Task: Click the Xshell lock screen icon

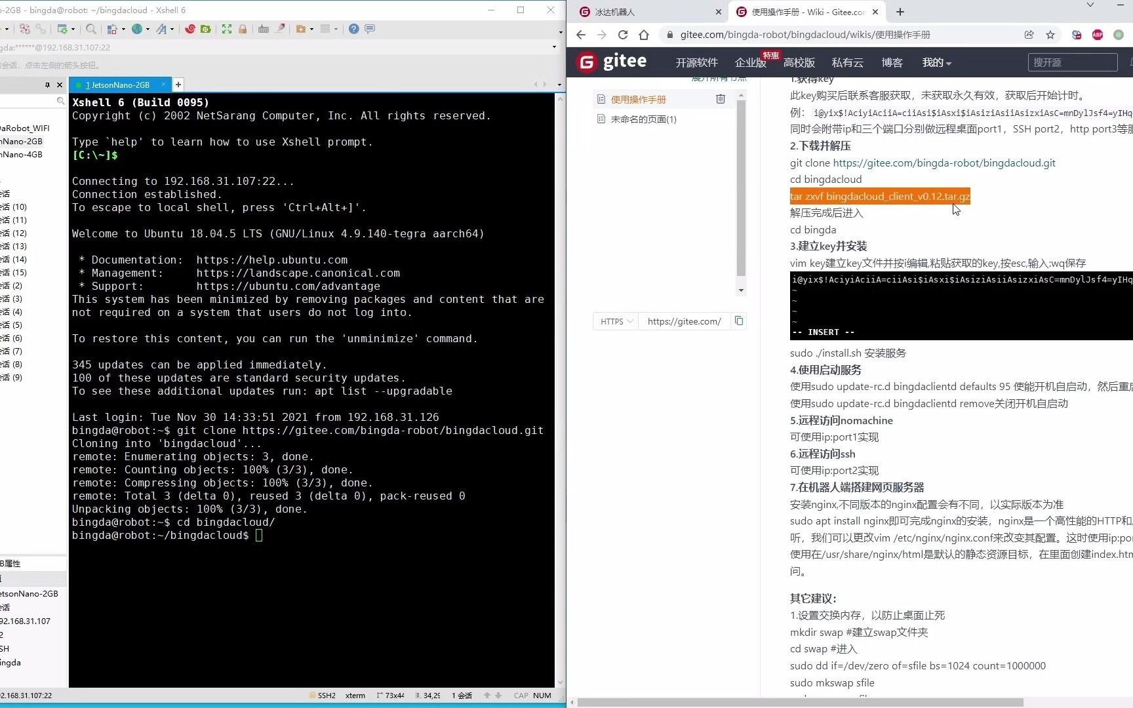Action: point(243,29)
